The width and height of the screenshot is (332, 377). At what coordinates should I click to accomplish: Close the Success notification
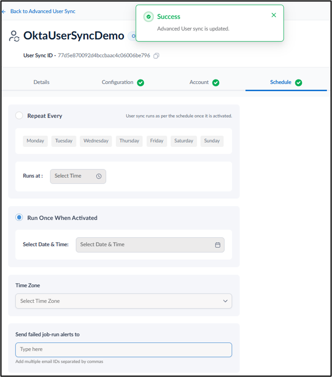(x=274, y=15)
